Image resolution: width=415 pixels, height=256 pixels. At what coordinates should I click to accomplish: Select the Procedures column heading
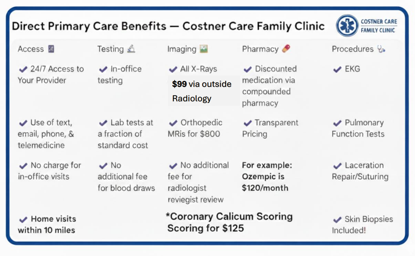click(x=353, y=49)
